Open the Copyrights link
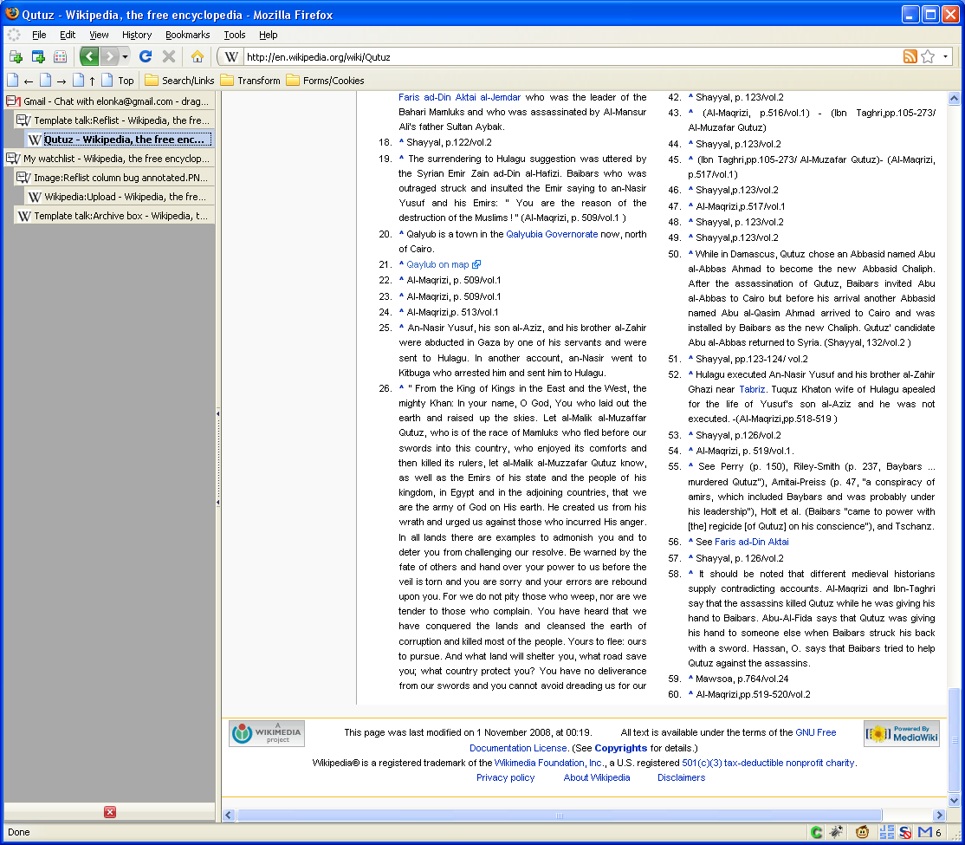This screenshot has width=965, height=845. pyautogui.click(x=620, y=748)
